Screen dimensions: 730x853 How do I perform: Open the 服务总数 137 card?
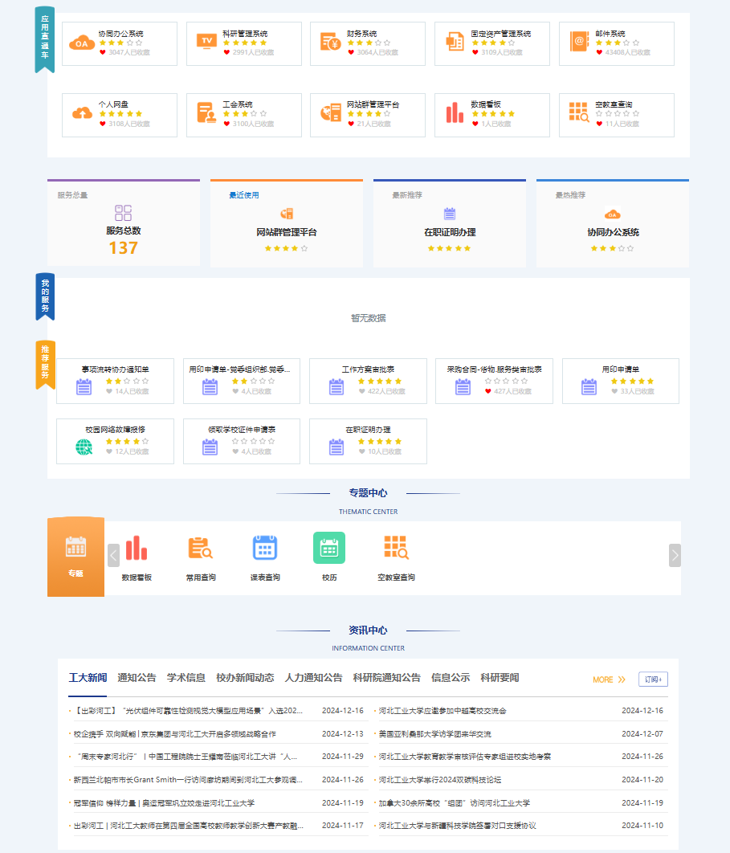pyautogui.click(x=123, y=225)
